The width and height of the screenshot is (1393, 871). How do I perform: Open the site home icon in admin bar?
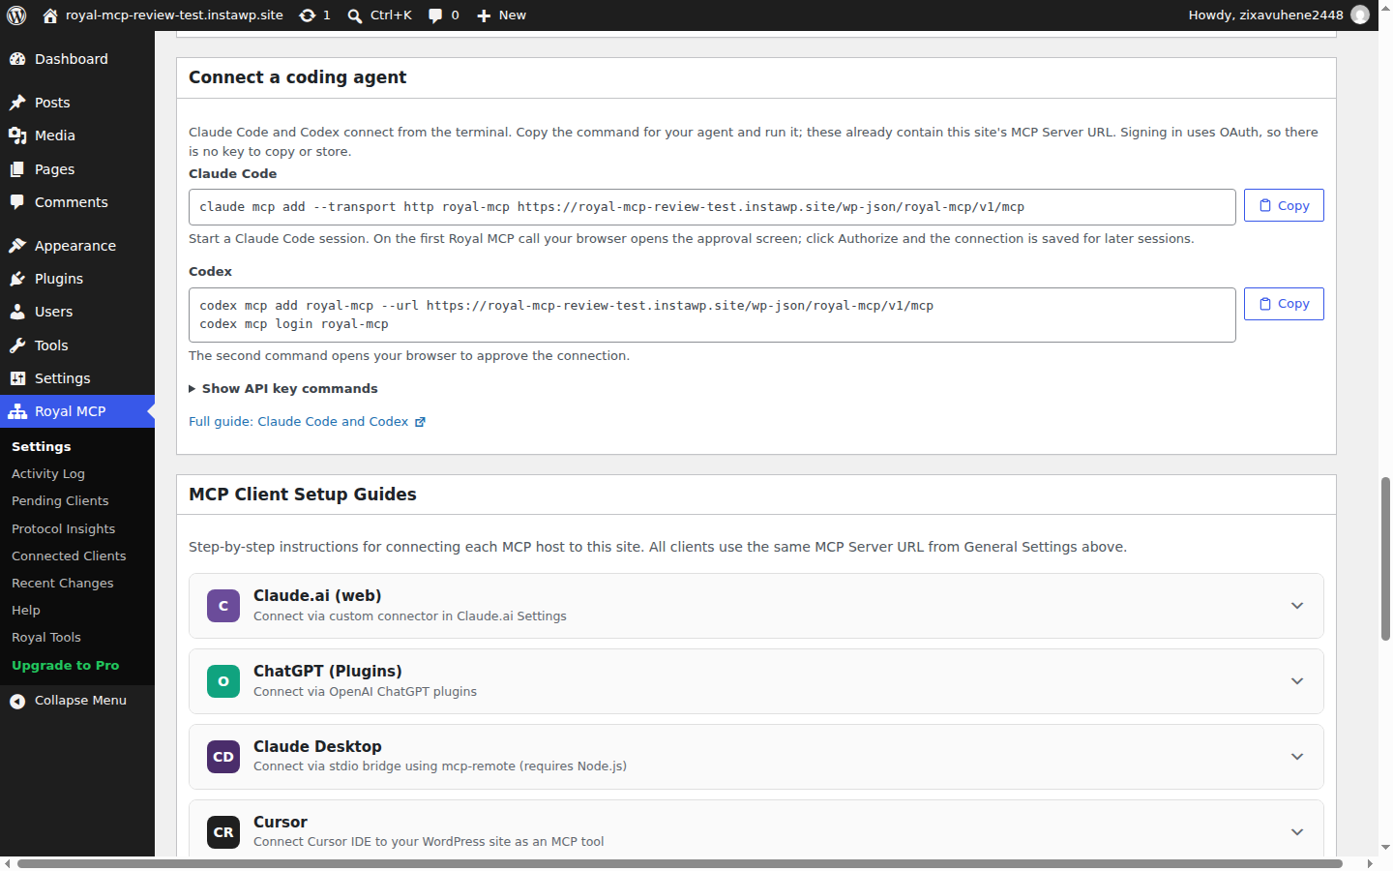tap(50, 15)
